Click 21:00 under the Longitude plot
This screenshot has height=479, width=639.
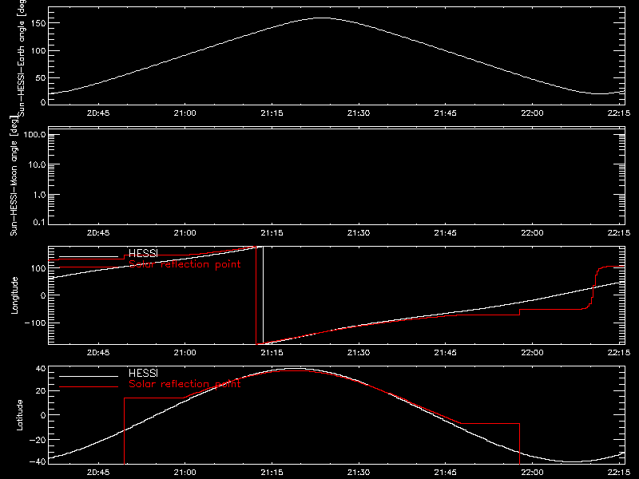[x=185, y=353]
